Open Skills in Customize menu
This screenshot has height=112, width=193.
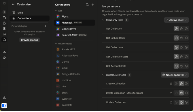(x=30, y=13)
